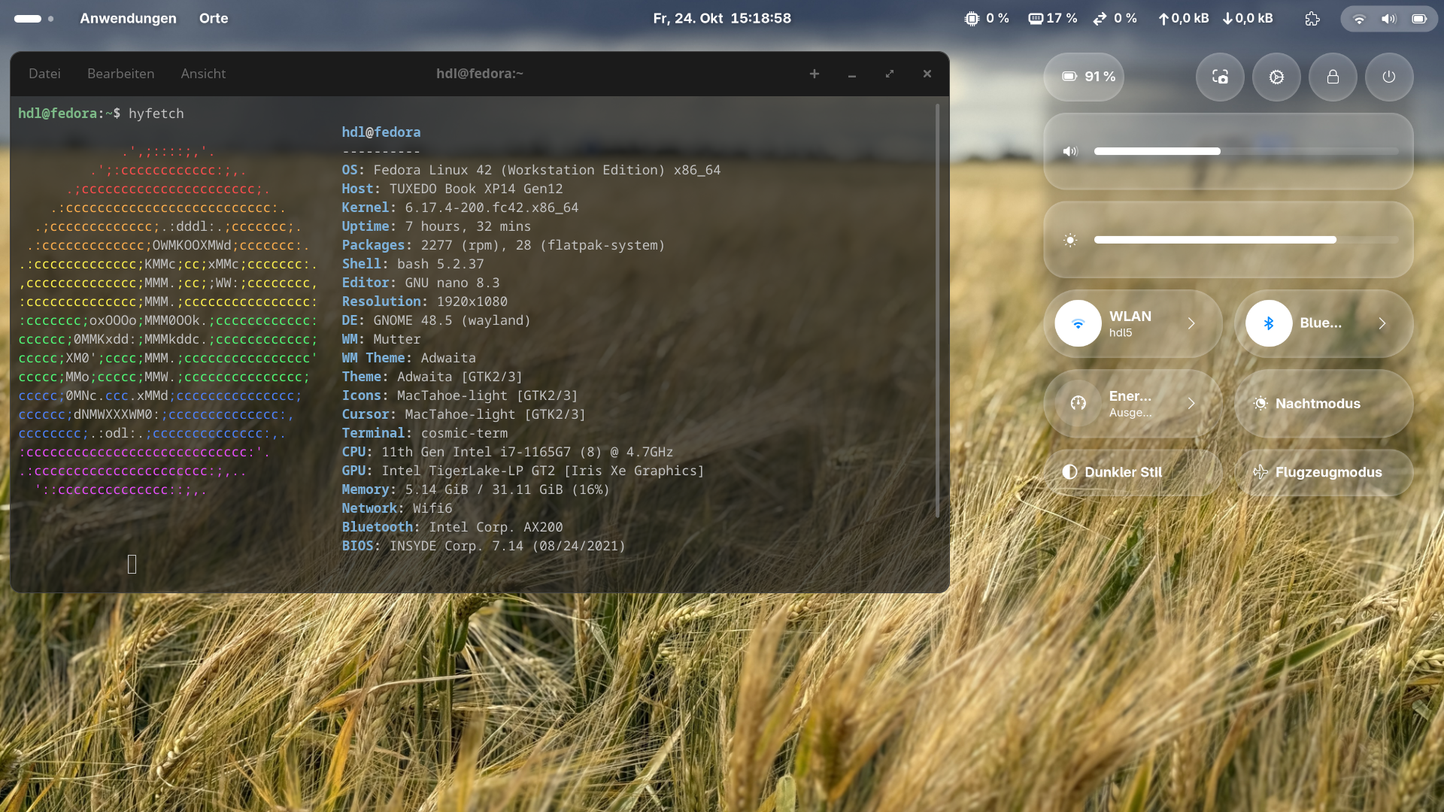
Task: Expand the Bluetooth devices chevron
Action: tap(1382, 323)
